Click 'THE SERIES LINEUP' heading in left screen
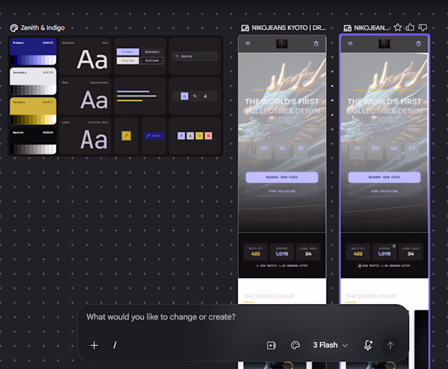This screenshot has height=369, width=448. (x=269, y=296)
